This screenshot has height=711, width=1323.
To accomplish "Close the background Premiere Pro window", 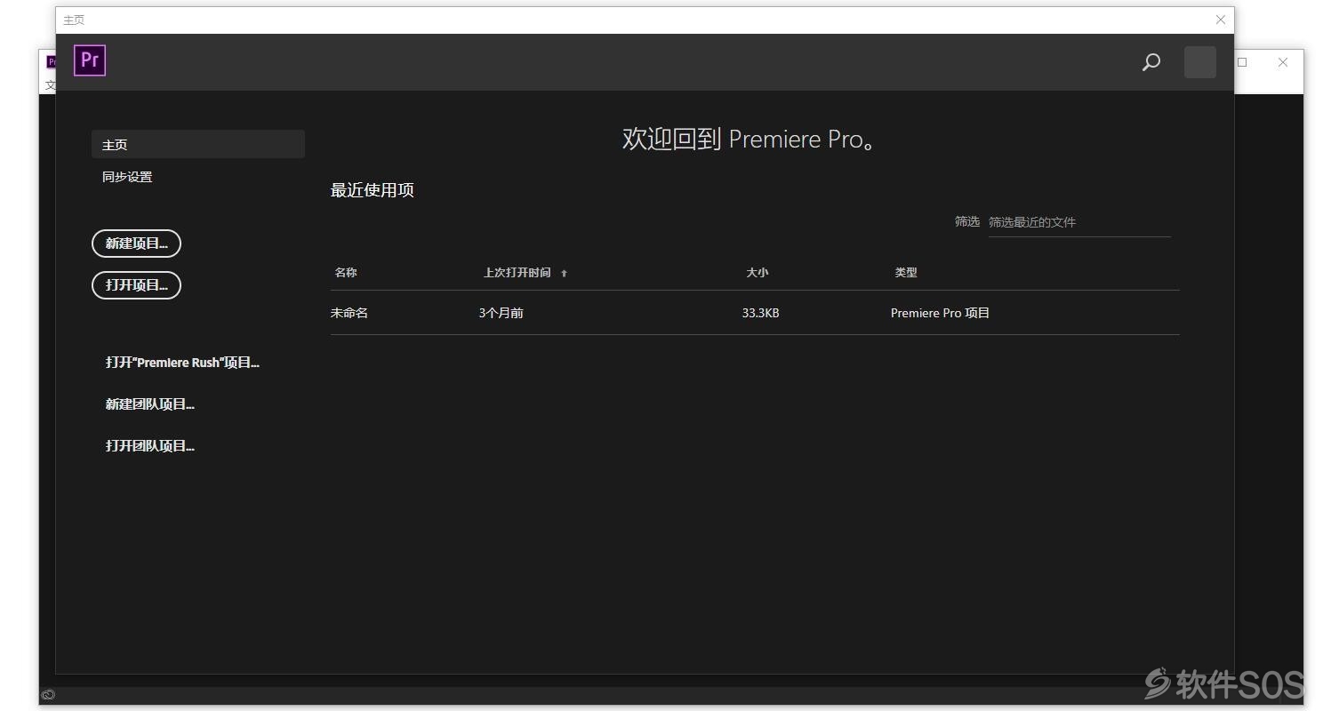I will click(x=1283, y=62).
